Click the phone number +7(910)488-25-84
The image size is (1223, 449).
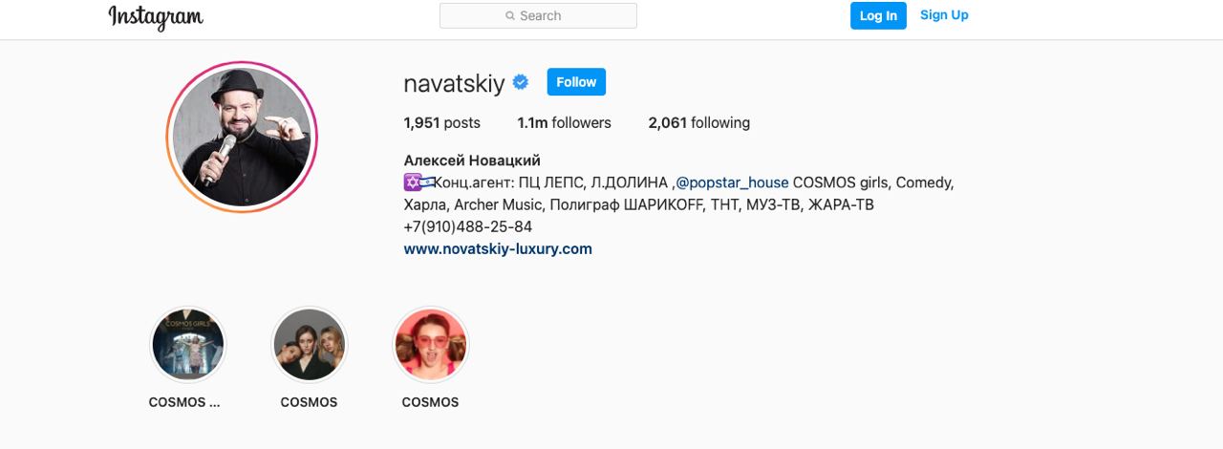[468, 227]
